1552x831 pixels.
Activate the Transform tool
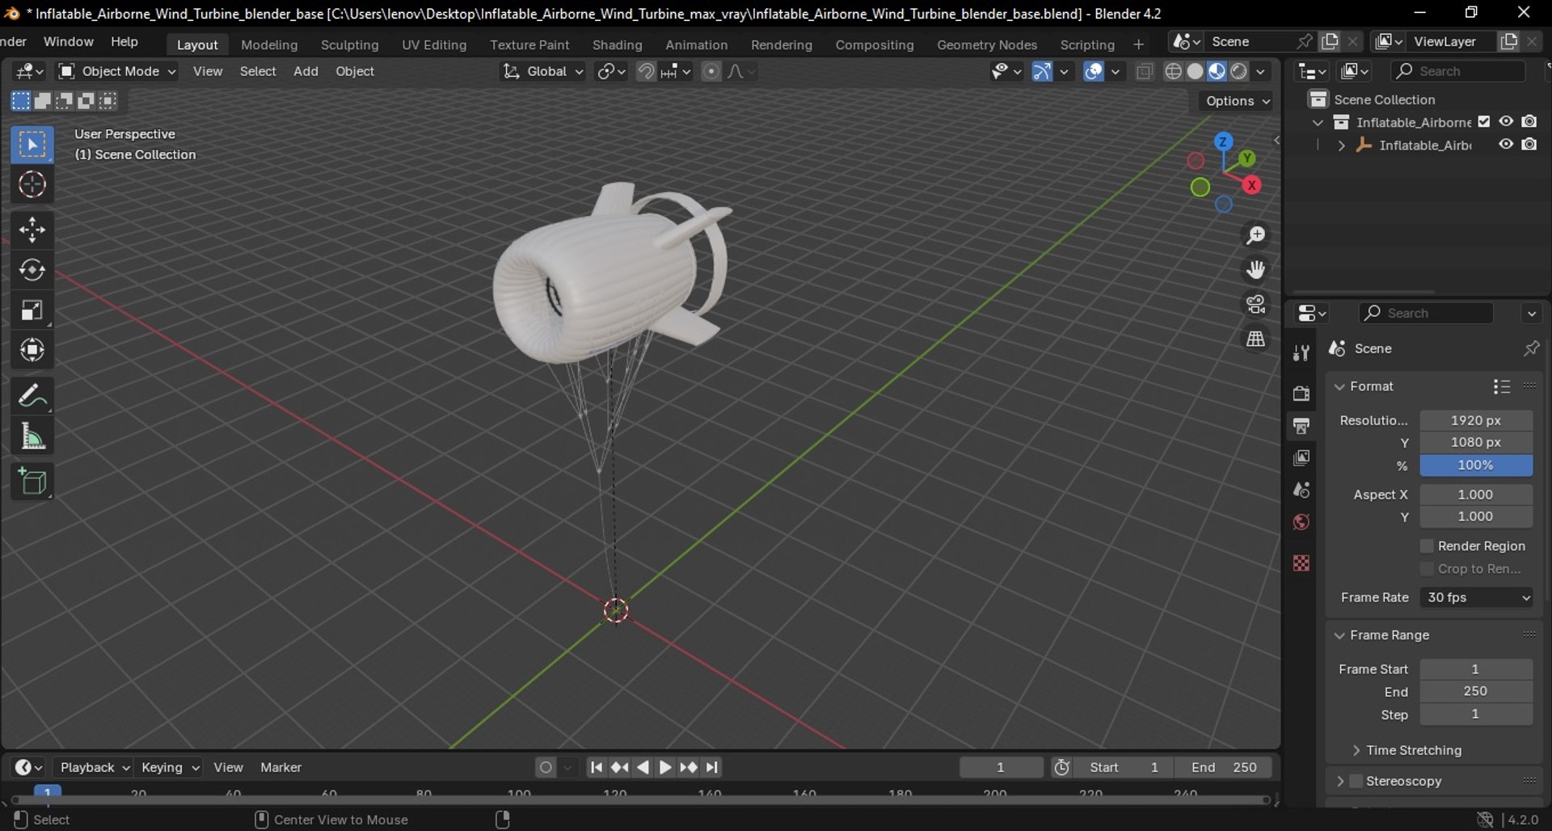[32, 351]
